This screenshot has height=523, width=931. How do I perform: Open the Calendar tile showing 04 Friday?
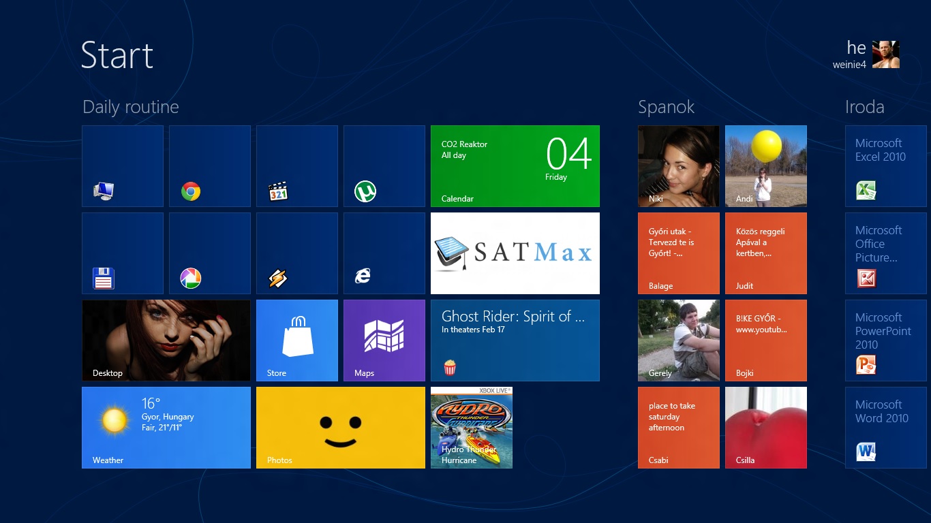(515, 166)
